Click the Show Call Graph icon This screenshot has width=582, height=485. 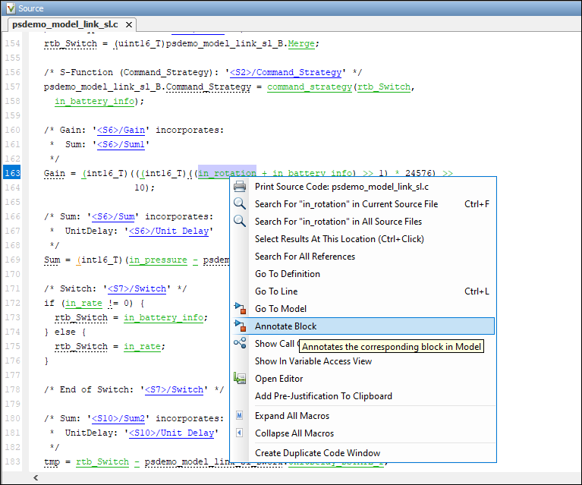(x=240, y=344)
